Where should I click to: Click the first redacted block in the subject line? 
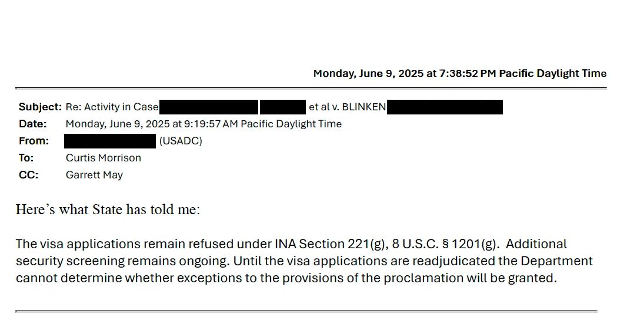coord(208,107)
